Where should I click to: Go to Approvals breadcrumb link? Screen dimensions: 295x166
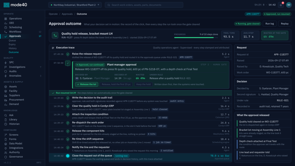point(67,14)
